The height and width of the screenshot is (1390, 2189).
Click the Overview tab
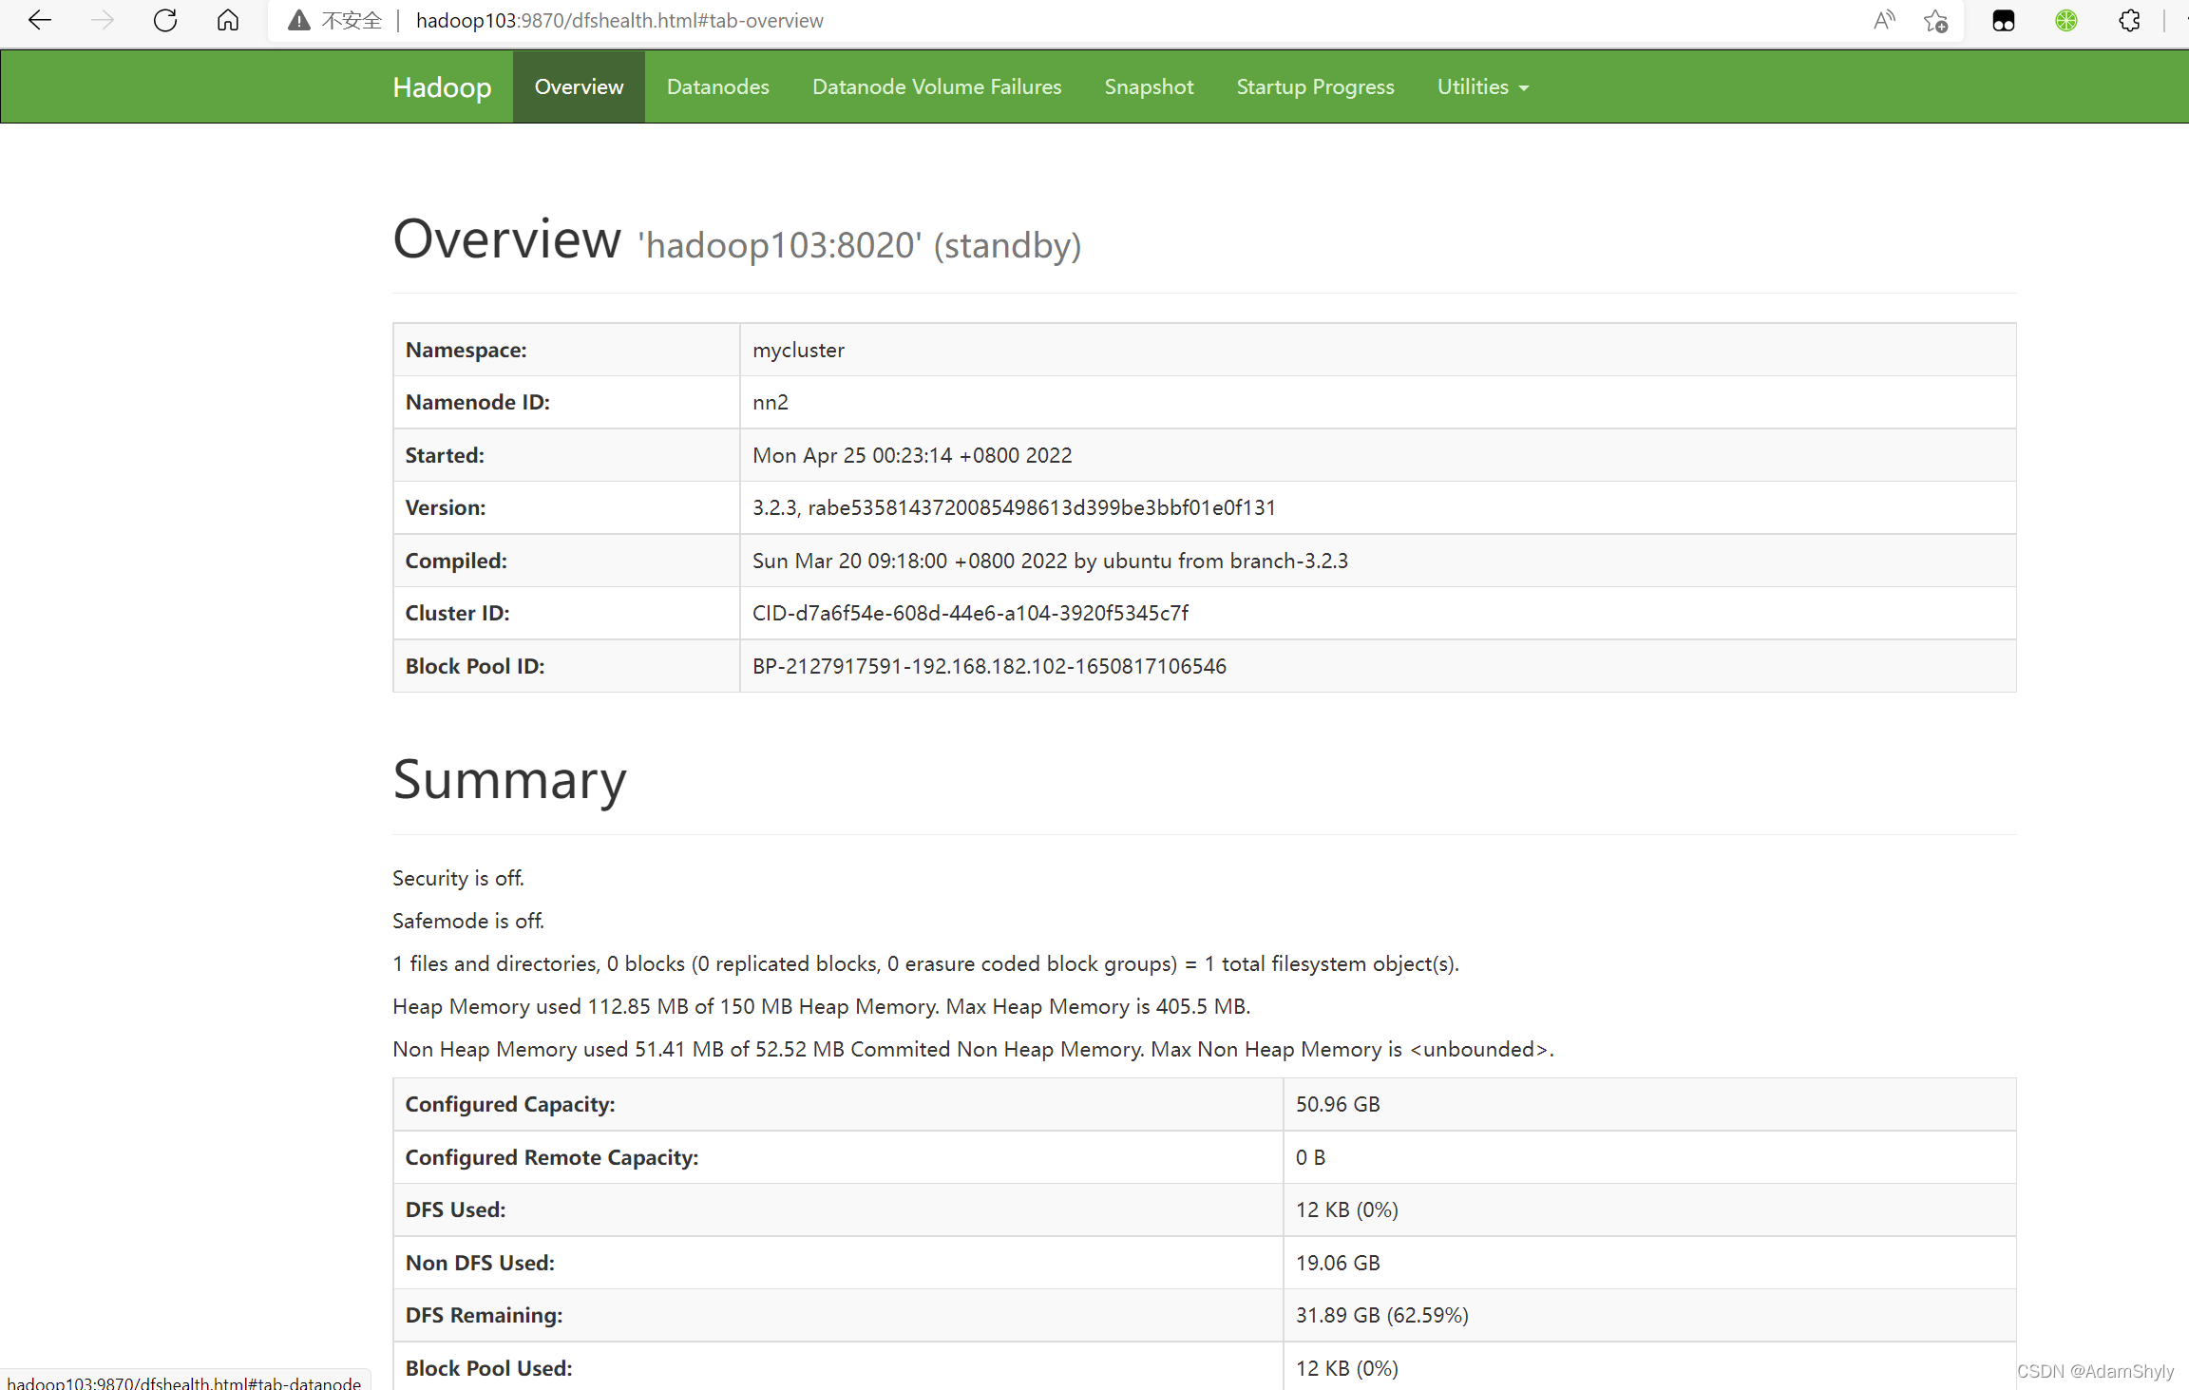coord(579,86)
